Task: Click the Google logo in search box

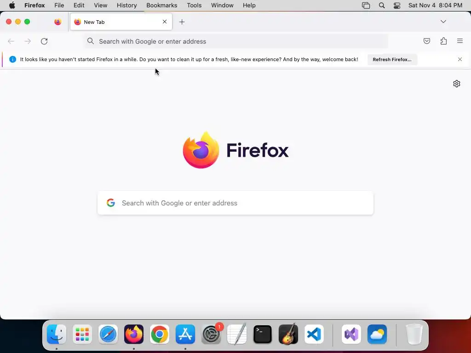Action: (x=111, y=203)
